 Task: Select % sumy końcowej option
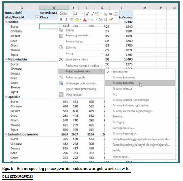140,77
